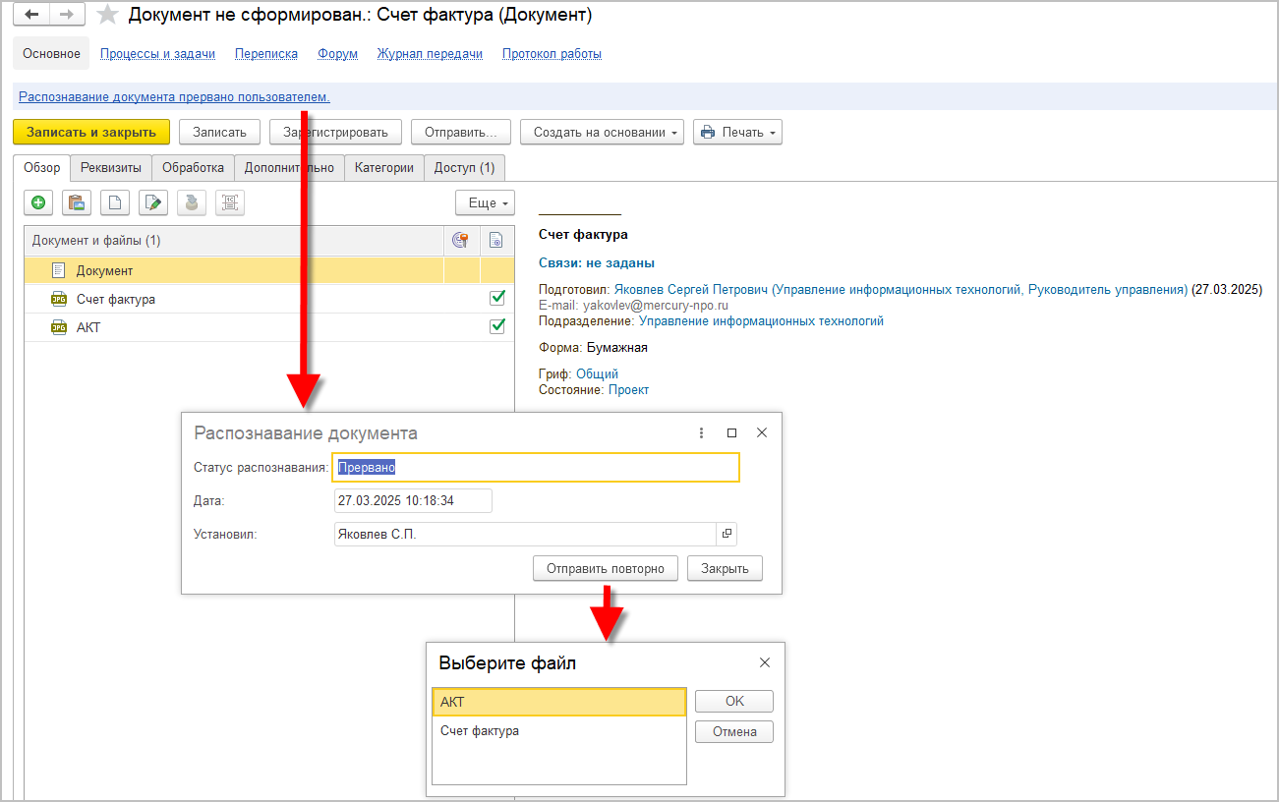1279x802 pixels.
Task: Click the star favorite icon in title
Action: (108, 16)
